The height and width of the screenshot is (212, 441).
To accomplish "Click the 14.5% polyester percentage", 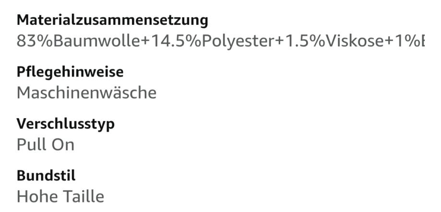I will click(x=176, y=41).
